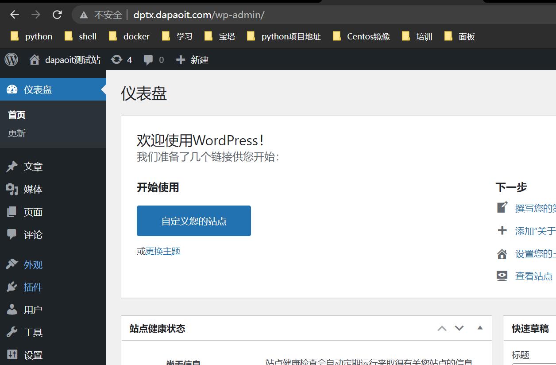Click the 外观 paintbrush icon
The height and width of the screenshot is (365, 556).
point(12,264)
